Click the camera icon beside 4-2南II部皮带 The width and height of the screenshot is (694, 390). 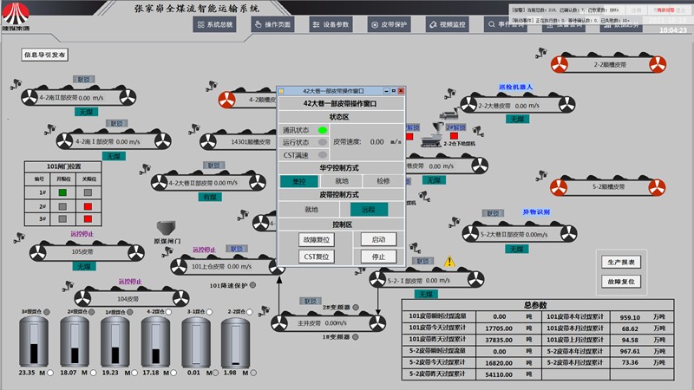pos(16,84)
